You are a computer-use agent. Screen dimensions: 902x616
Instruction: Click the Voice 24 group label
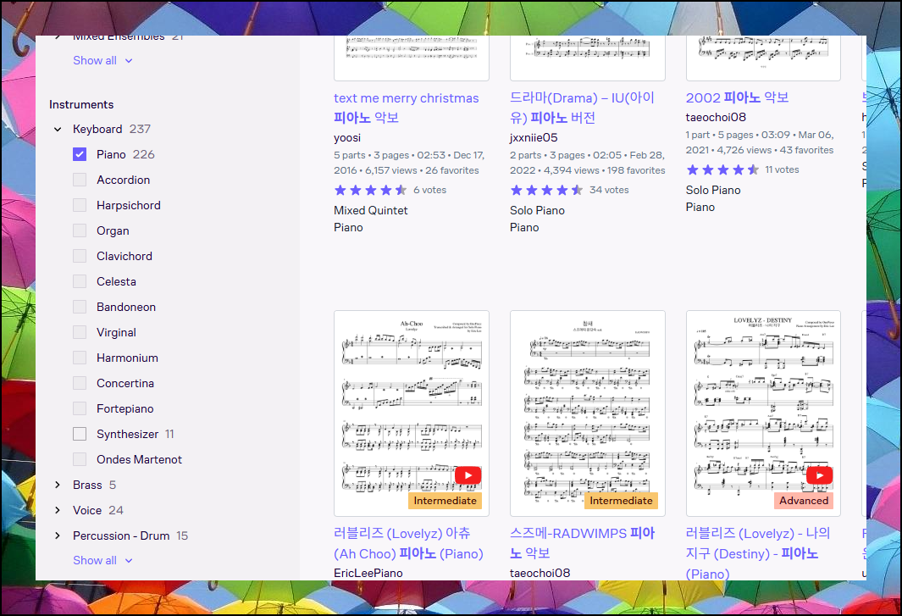pos(97,510)
